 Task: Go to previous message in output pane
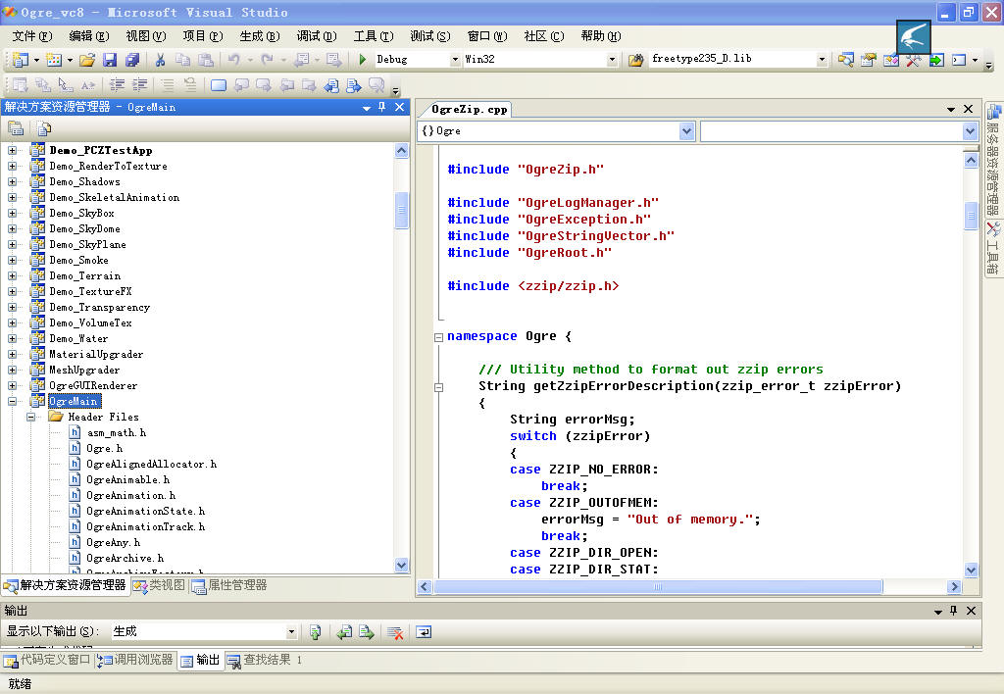pos(344,632)
